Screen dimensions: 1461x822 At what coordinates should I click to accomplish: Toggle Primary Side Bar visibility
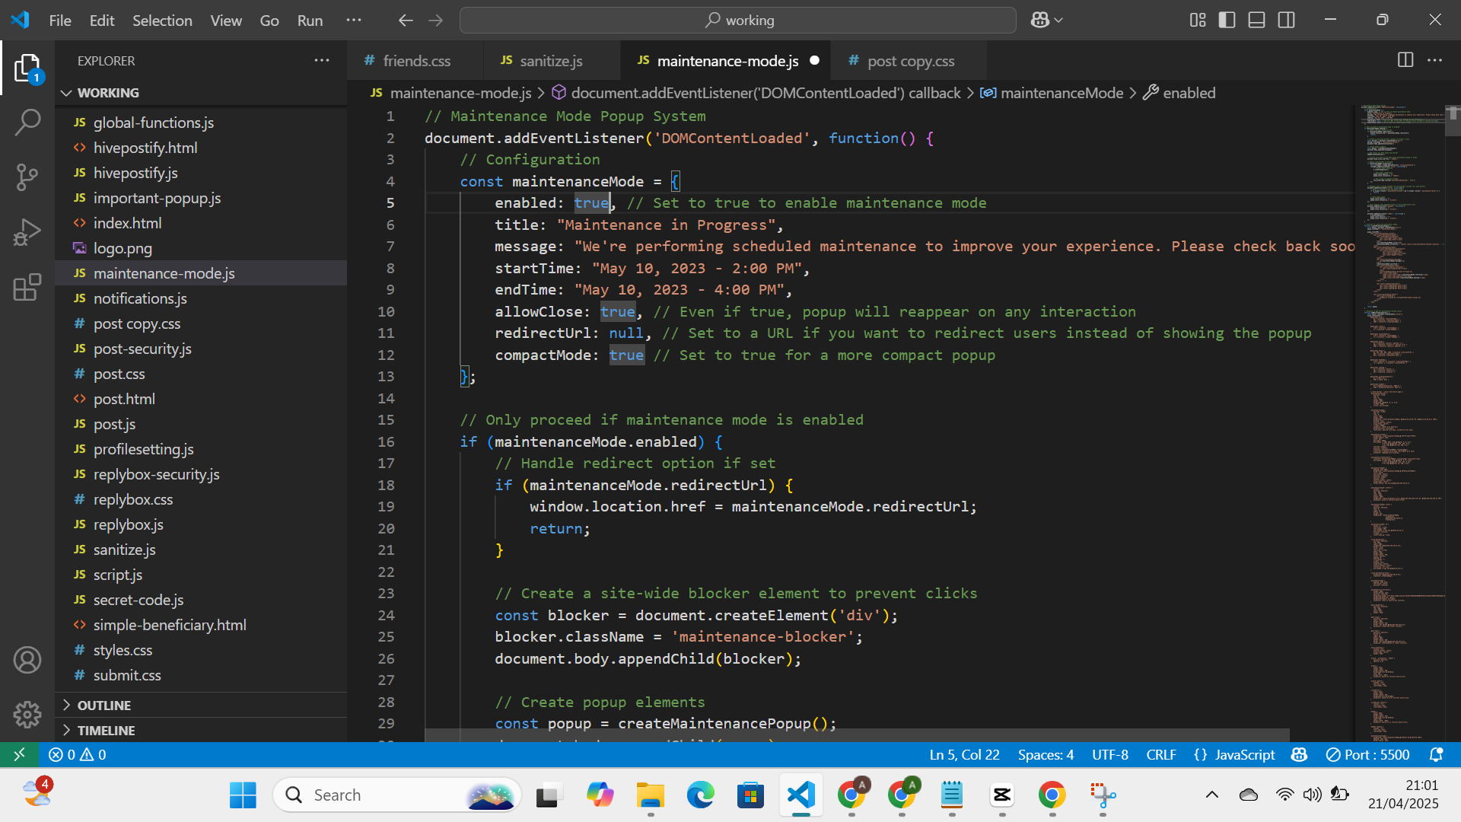[1227, 21]
